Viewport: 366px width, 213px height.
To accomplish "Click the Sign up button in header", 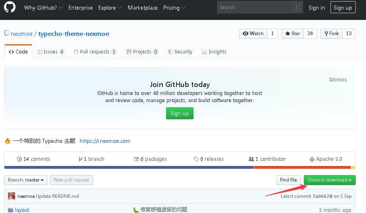I will (x=343, y=8).
